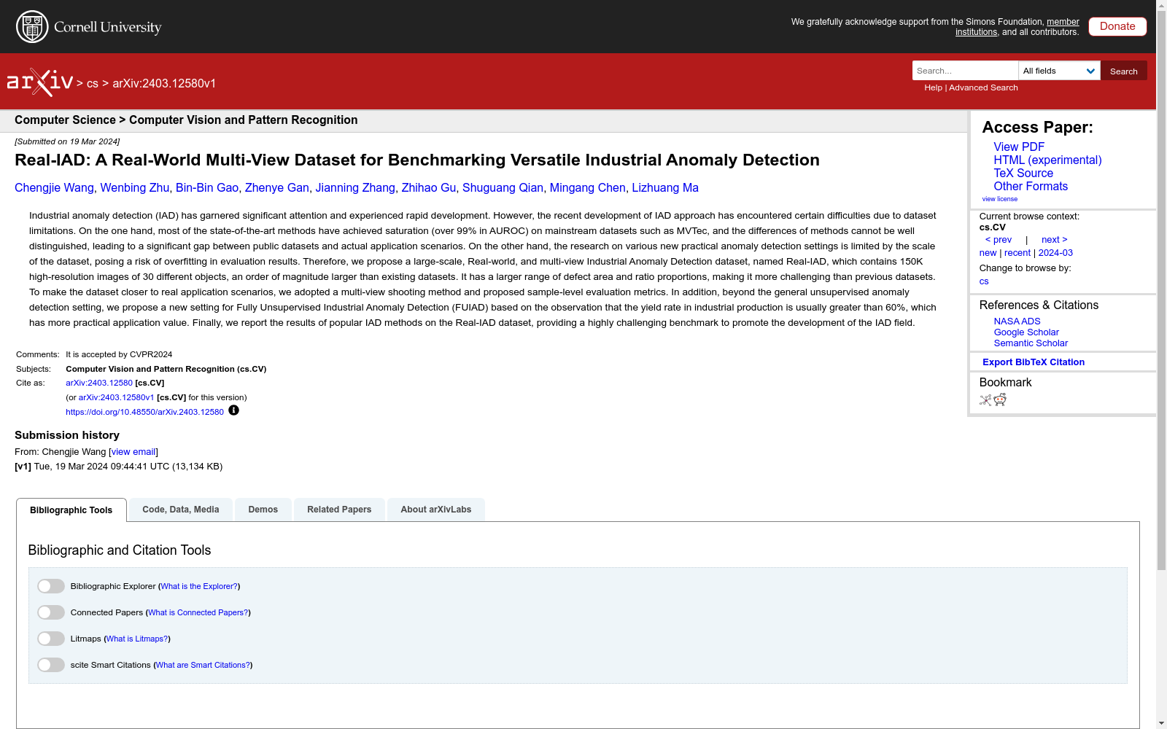
Task: Open author Chengjie Wang's page
Action: [x=54, y=188]
